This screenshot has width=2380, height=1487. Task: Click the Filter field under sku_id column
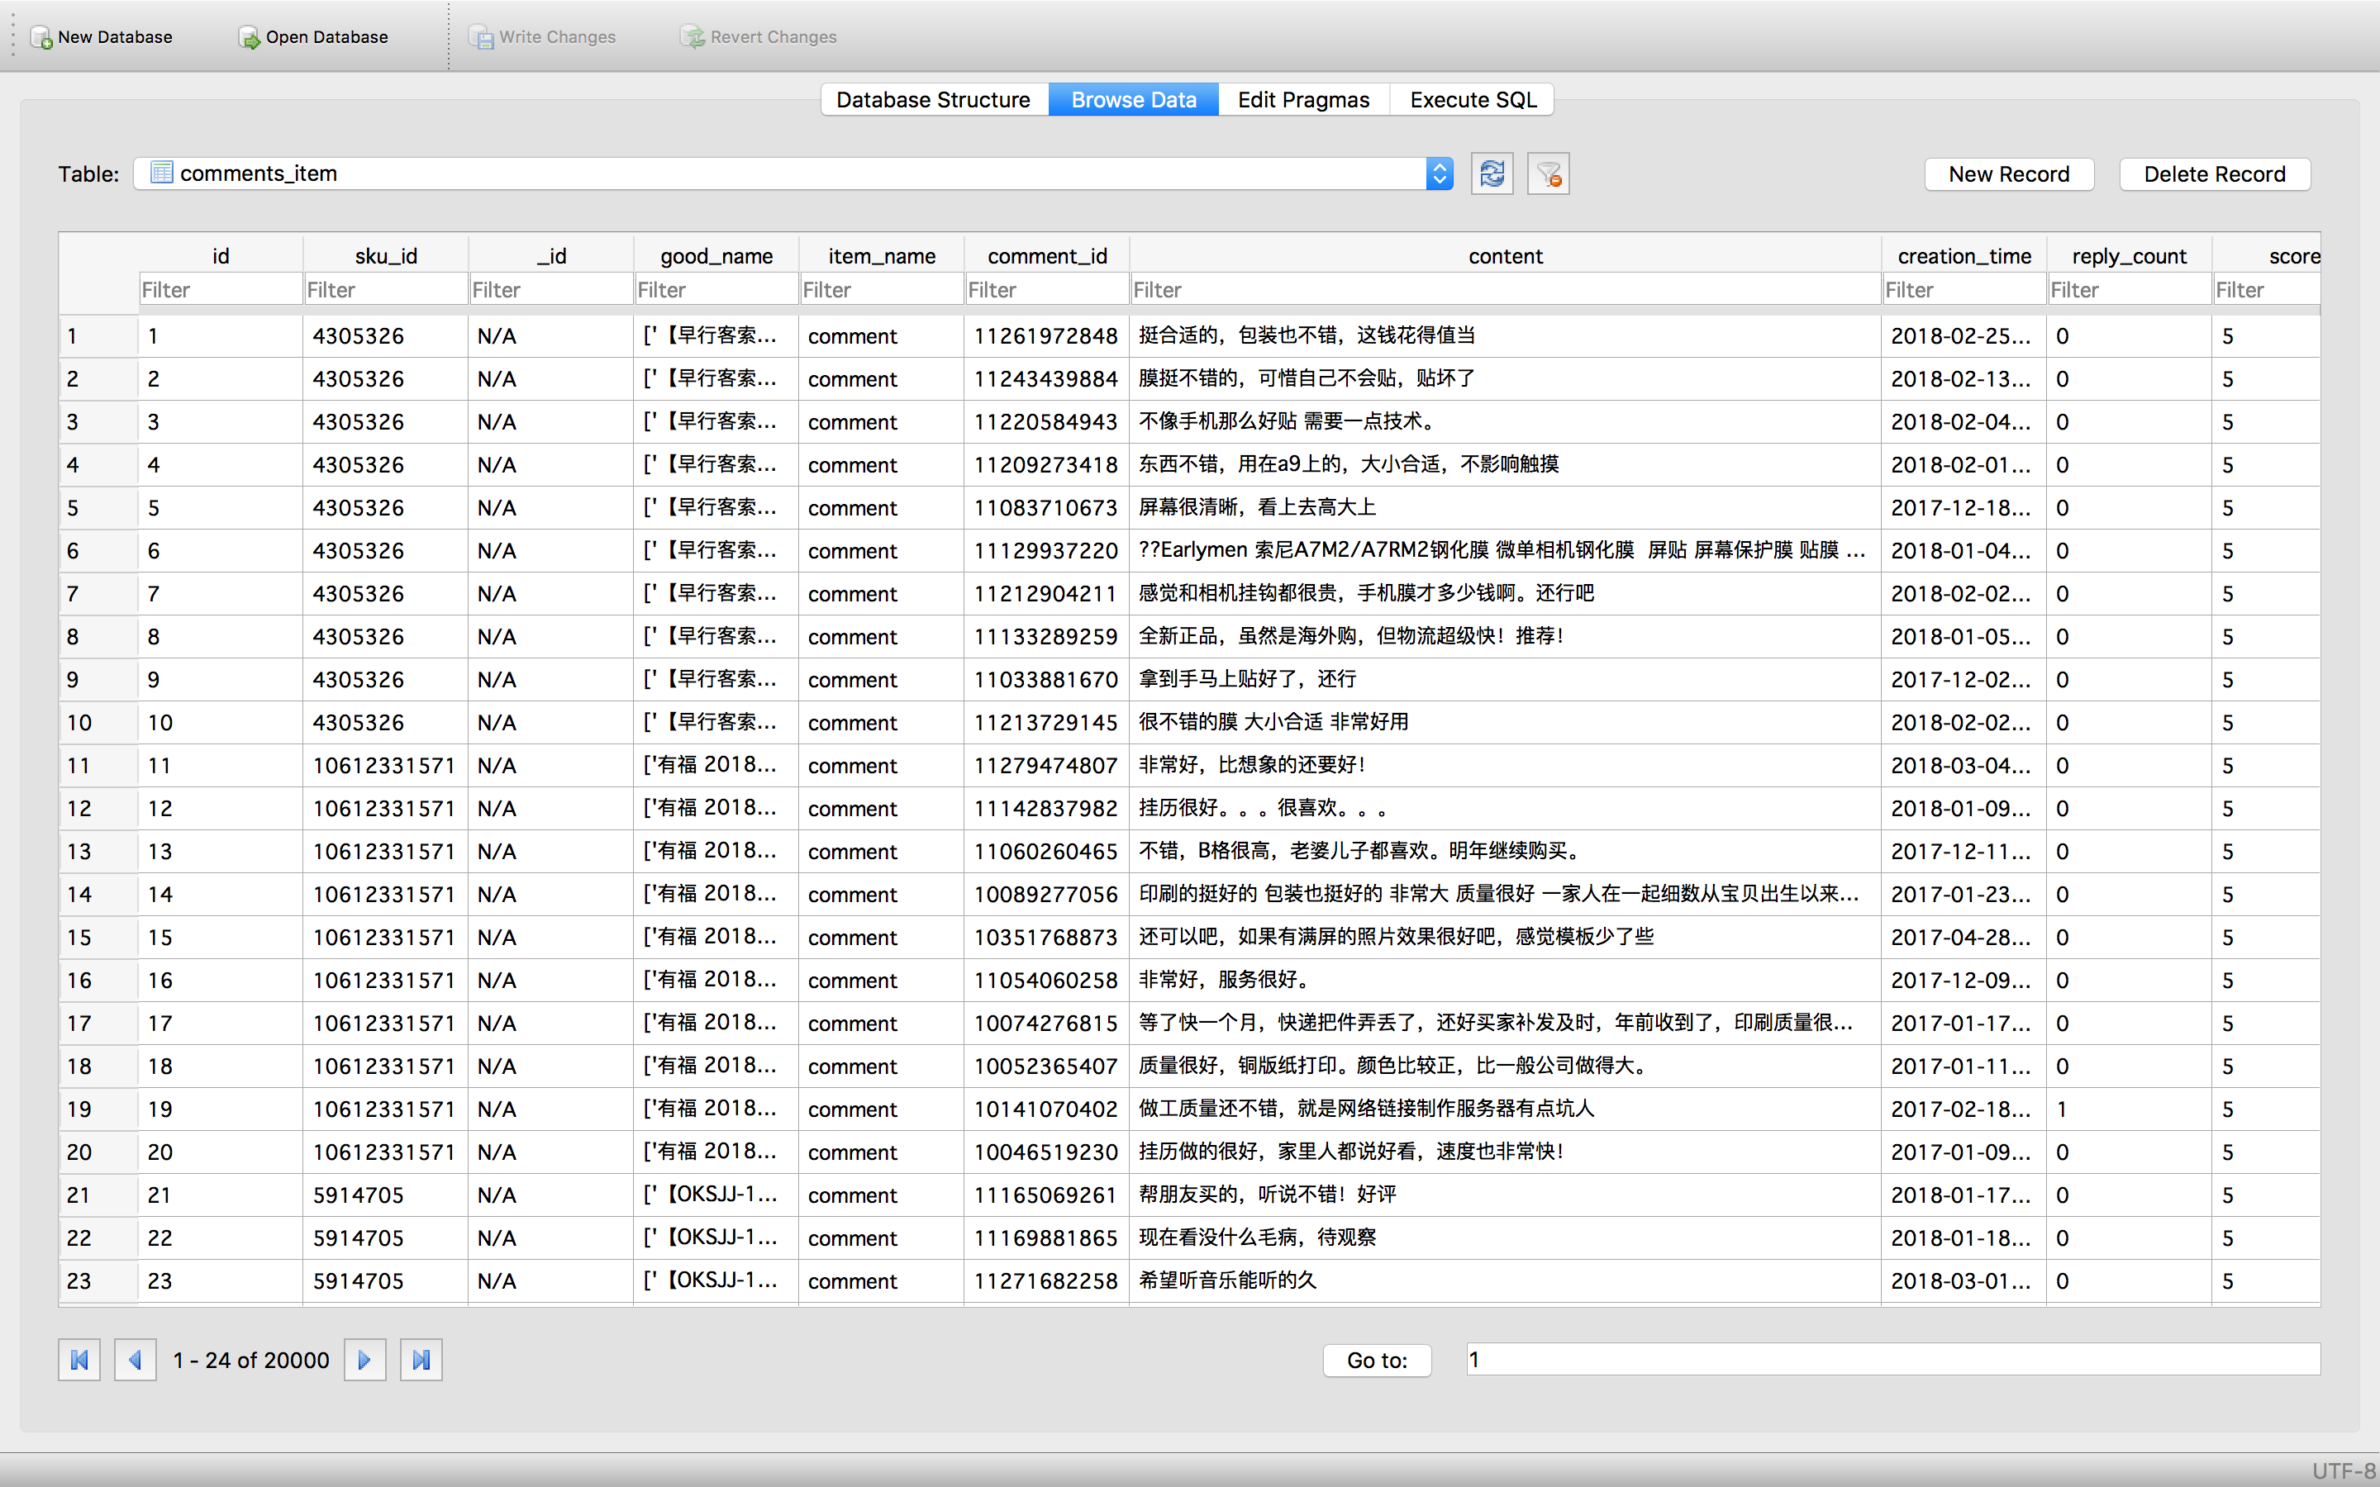pyautogui.click(x=386, y=290)
